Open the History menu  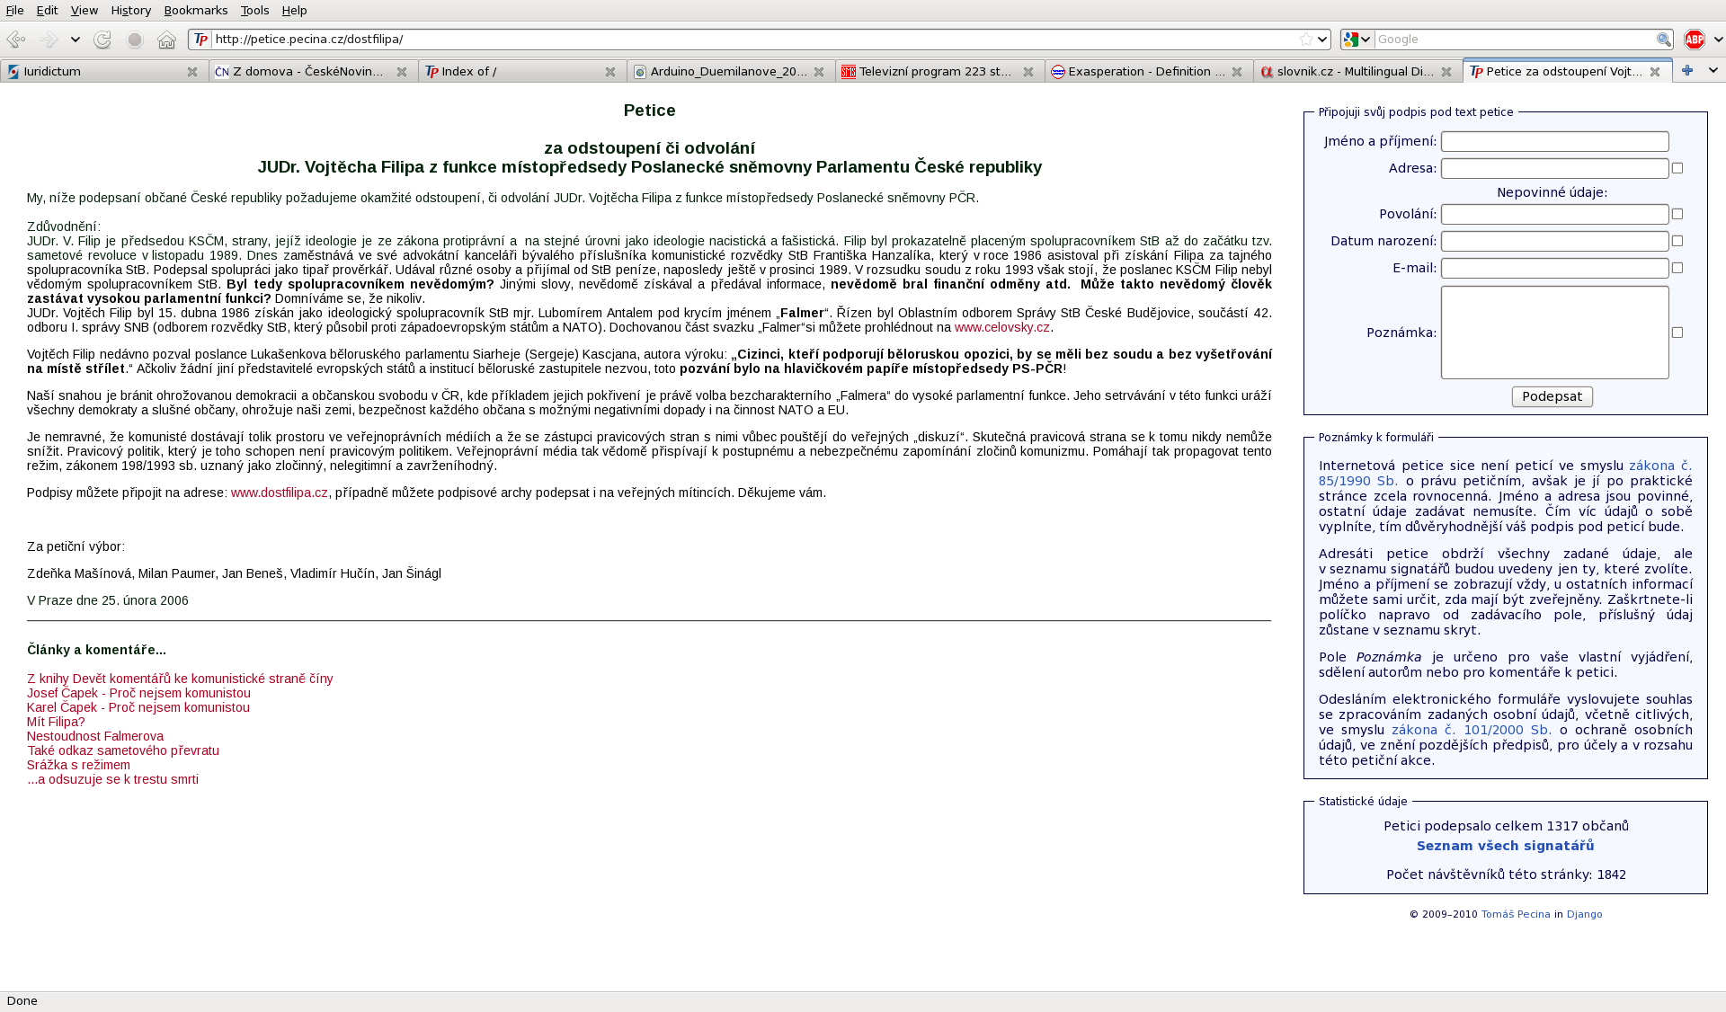(x=131, y=10)
